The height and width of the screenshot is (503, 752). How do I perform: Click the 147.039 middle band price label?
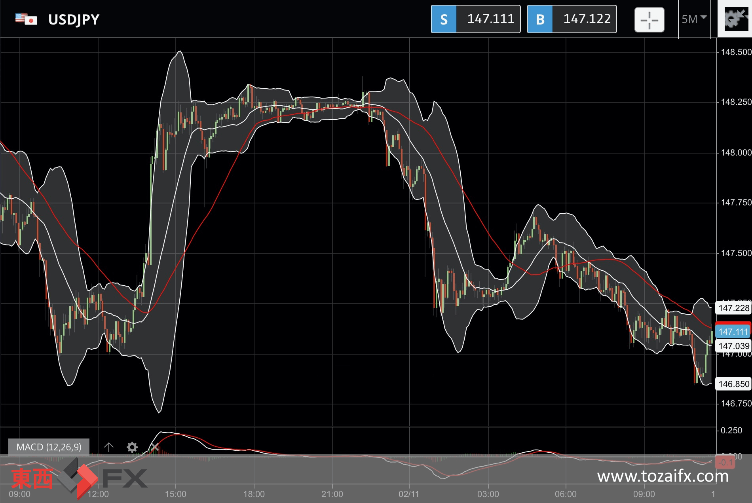coord(733,346)
